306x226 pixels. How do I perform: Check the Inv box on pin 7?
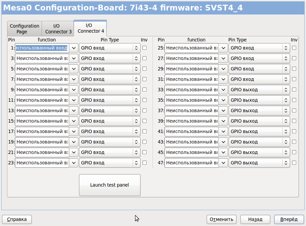pos(145,79)
